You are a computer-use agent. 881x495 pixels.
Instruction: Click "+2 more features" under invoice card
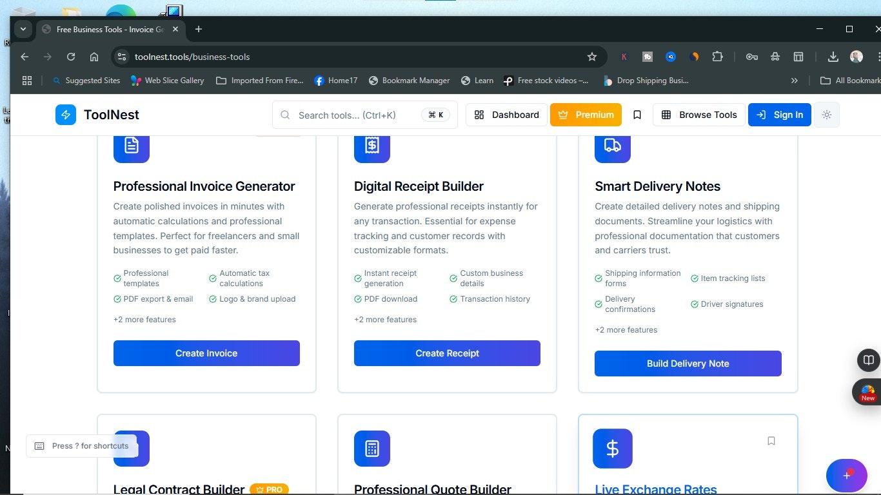(x=144, y=320)
